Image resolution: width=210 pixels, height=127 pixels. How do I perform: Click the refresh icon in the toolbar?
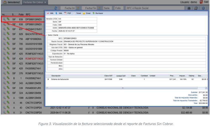[56, 8]
